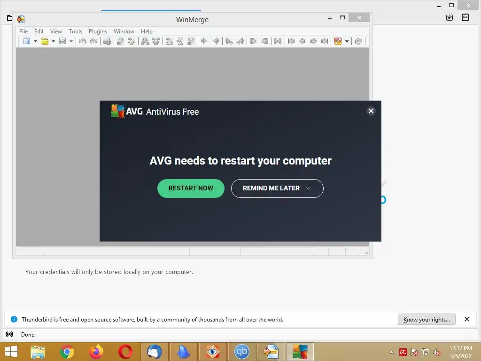Click the Save floppy disk icon in WinMerge

[x=62, y=41]
